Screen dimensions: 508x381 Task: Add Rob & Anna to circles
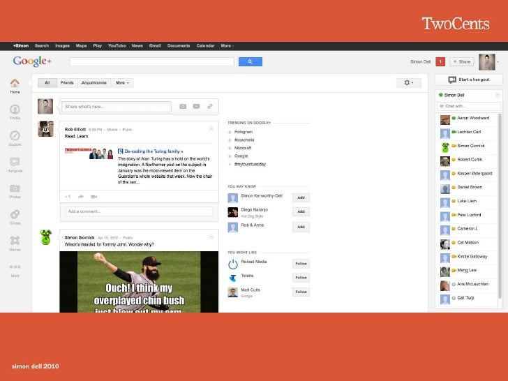pyautogui.click(x=301, y=227)
